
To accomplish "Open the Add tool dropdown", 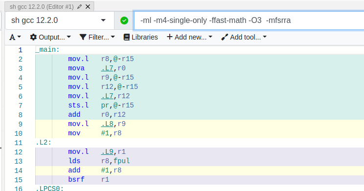I will tap(244, 37).
